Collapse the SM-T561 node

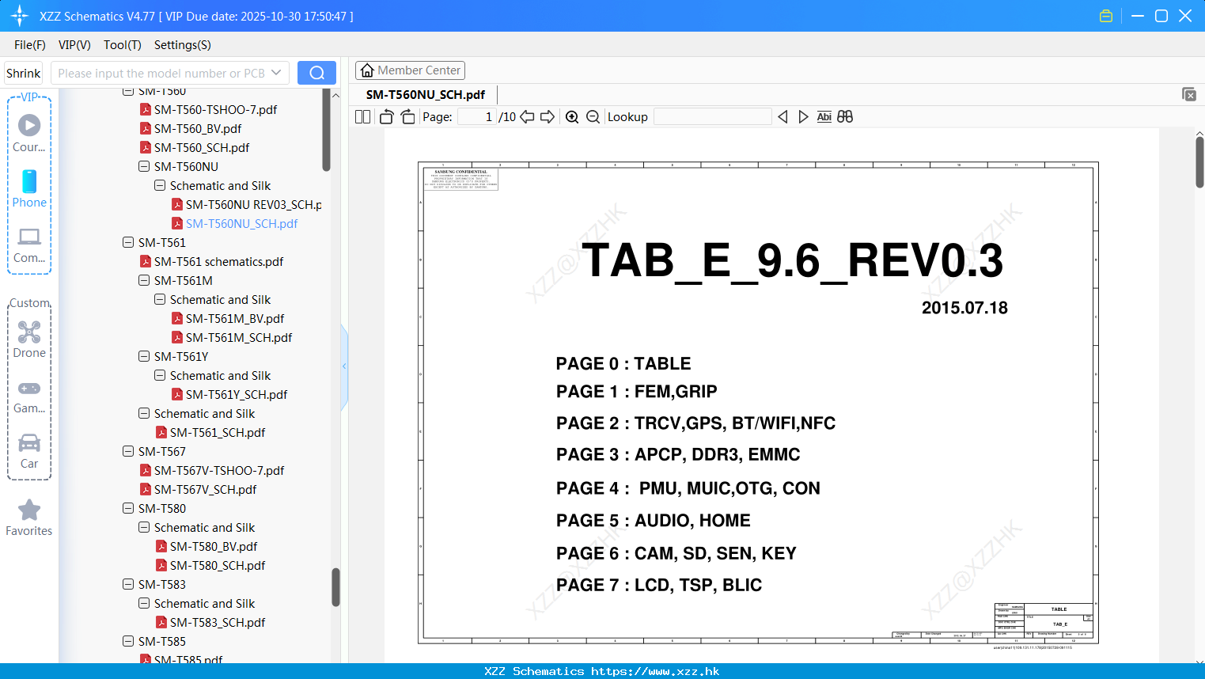[128, 242]
